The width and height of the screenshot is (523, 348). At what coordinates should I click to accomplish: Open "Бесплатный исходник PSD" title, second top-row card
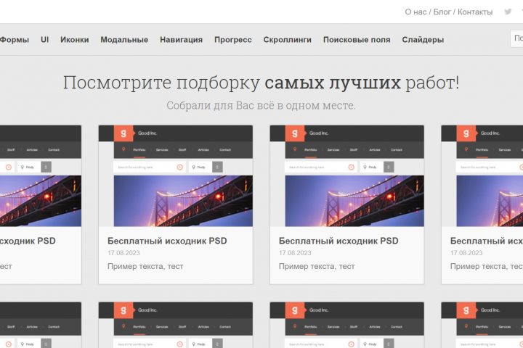click(167, 241)
